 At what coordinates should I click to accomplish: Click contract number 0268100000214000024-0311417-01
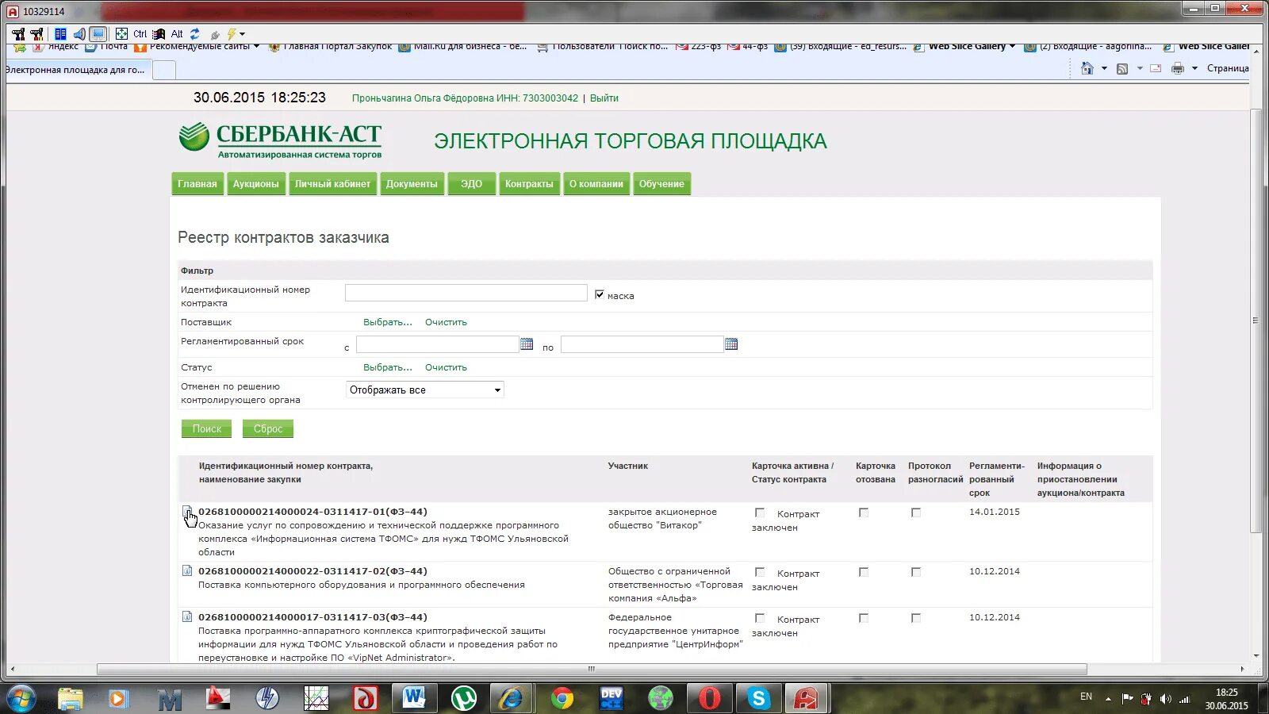tap(312, 512)
